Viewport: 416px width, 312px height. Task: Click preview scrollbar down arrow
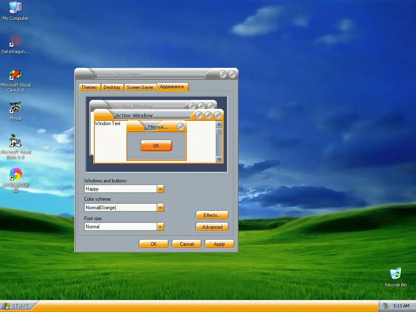coord(219,159)
